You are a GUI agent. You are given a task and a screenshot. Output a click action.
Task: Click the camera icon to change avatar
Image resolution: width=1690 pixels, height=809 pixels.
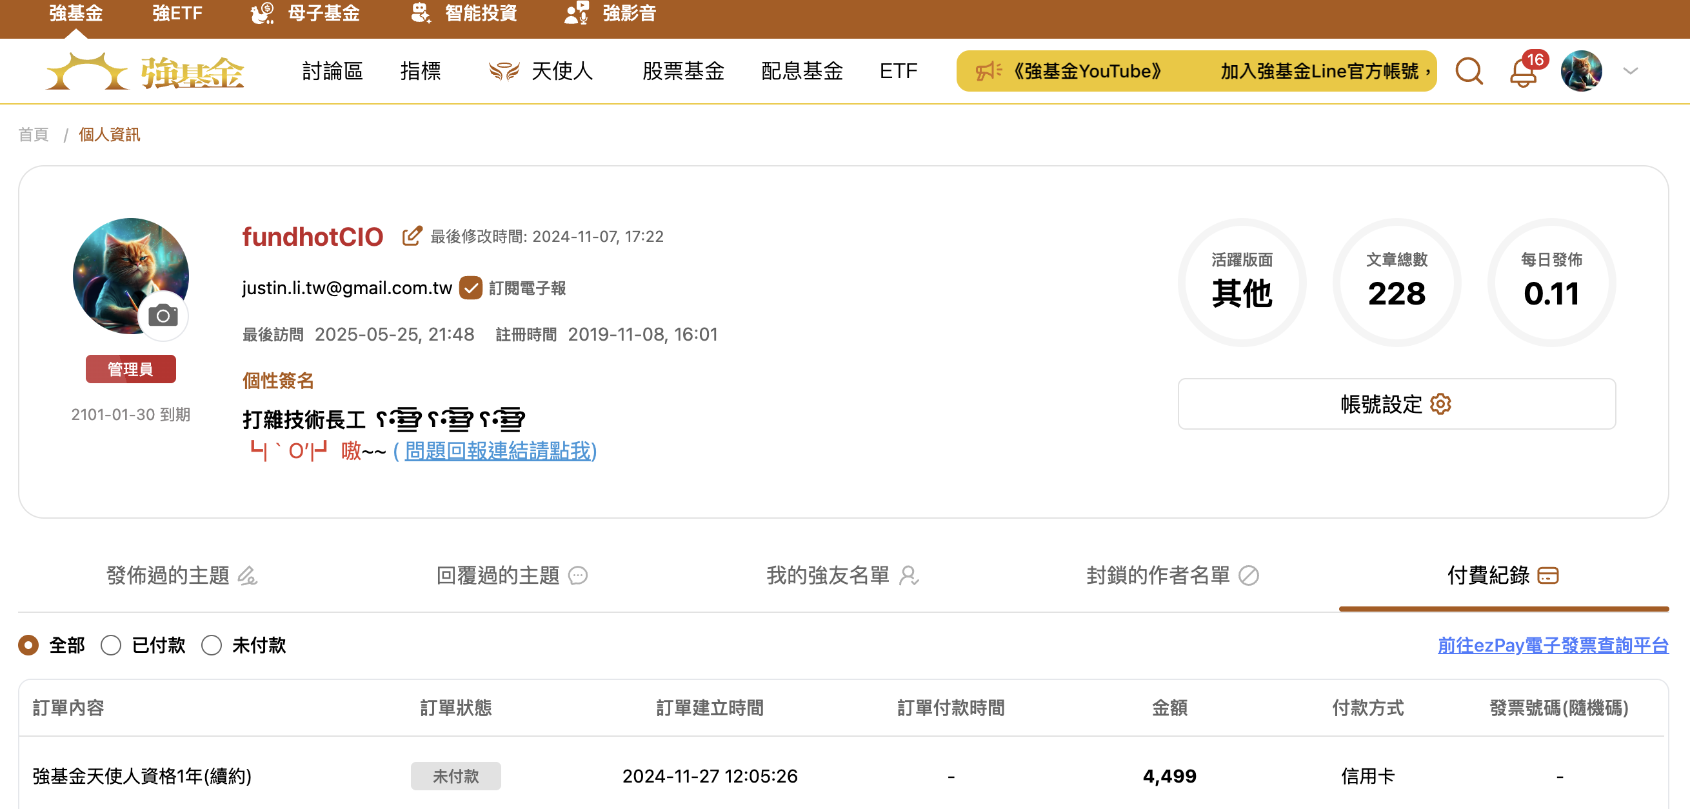(x=163, y=315)
